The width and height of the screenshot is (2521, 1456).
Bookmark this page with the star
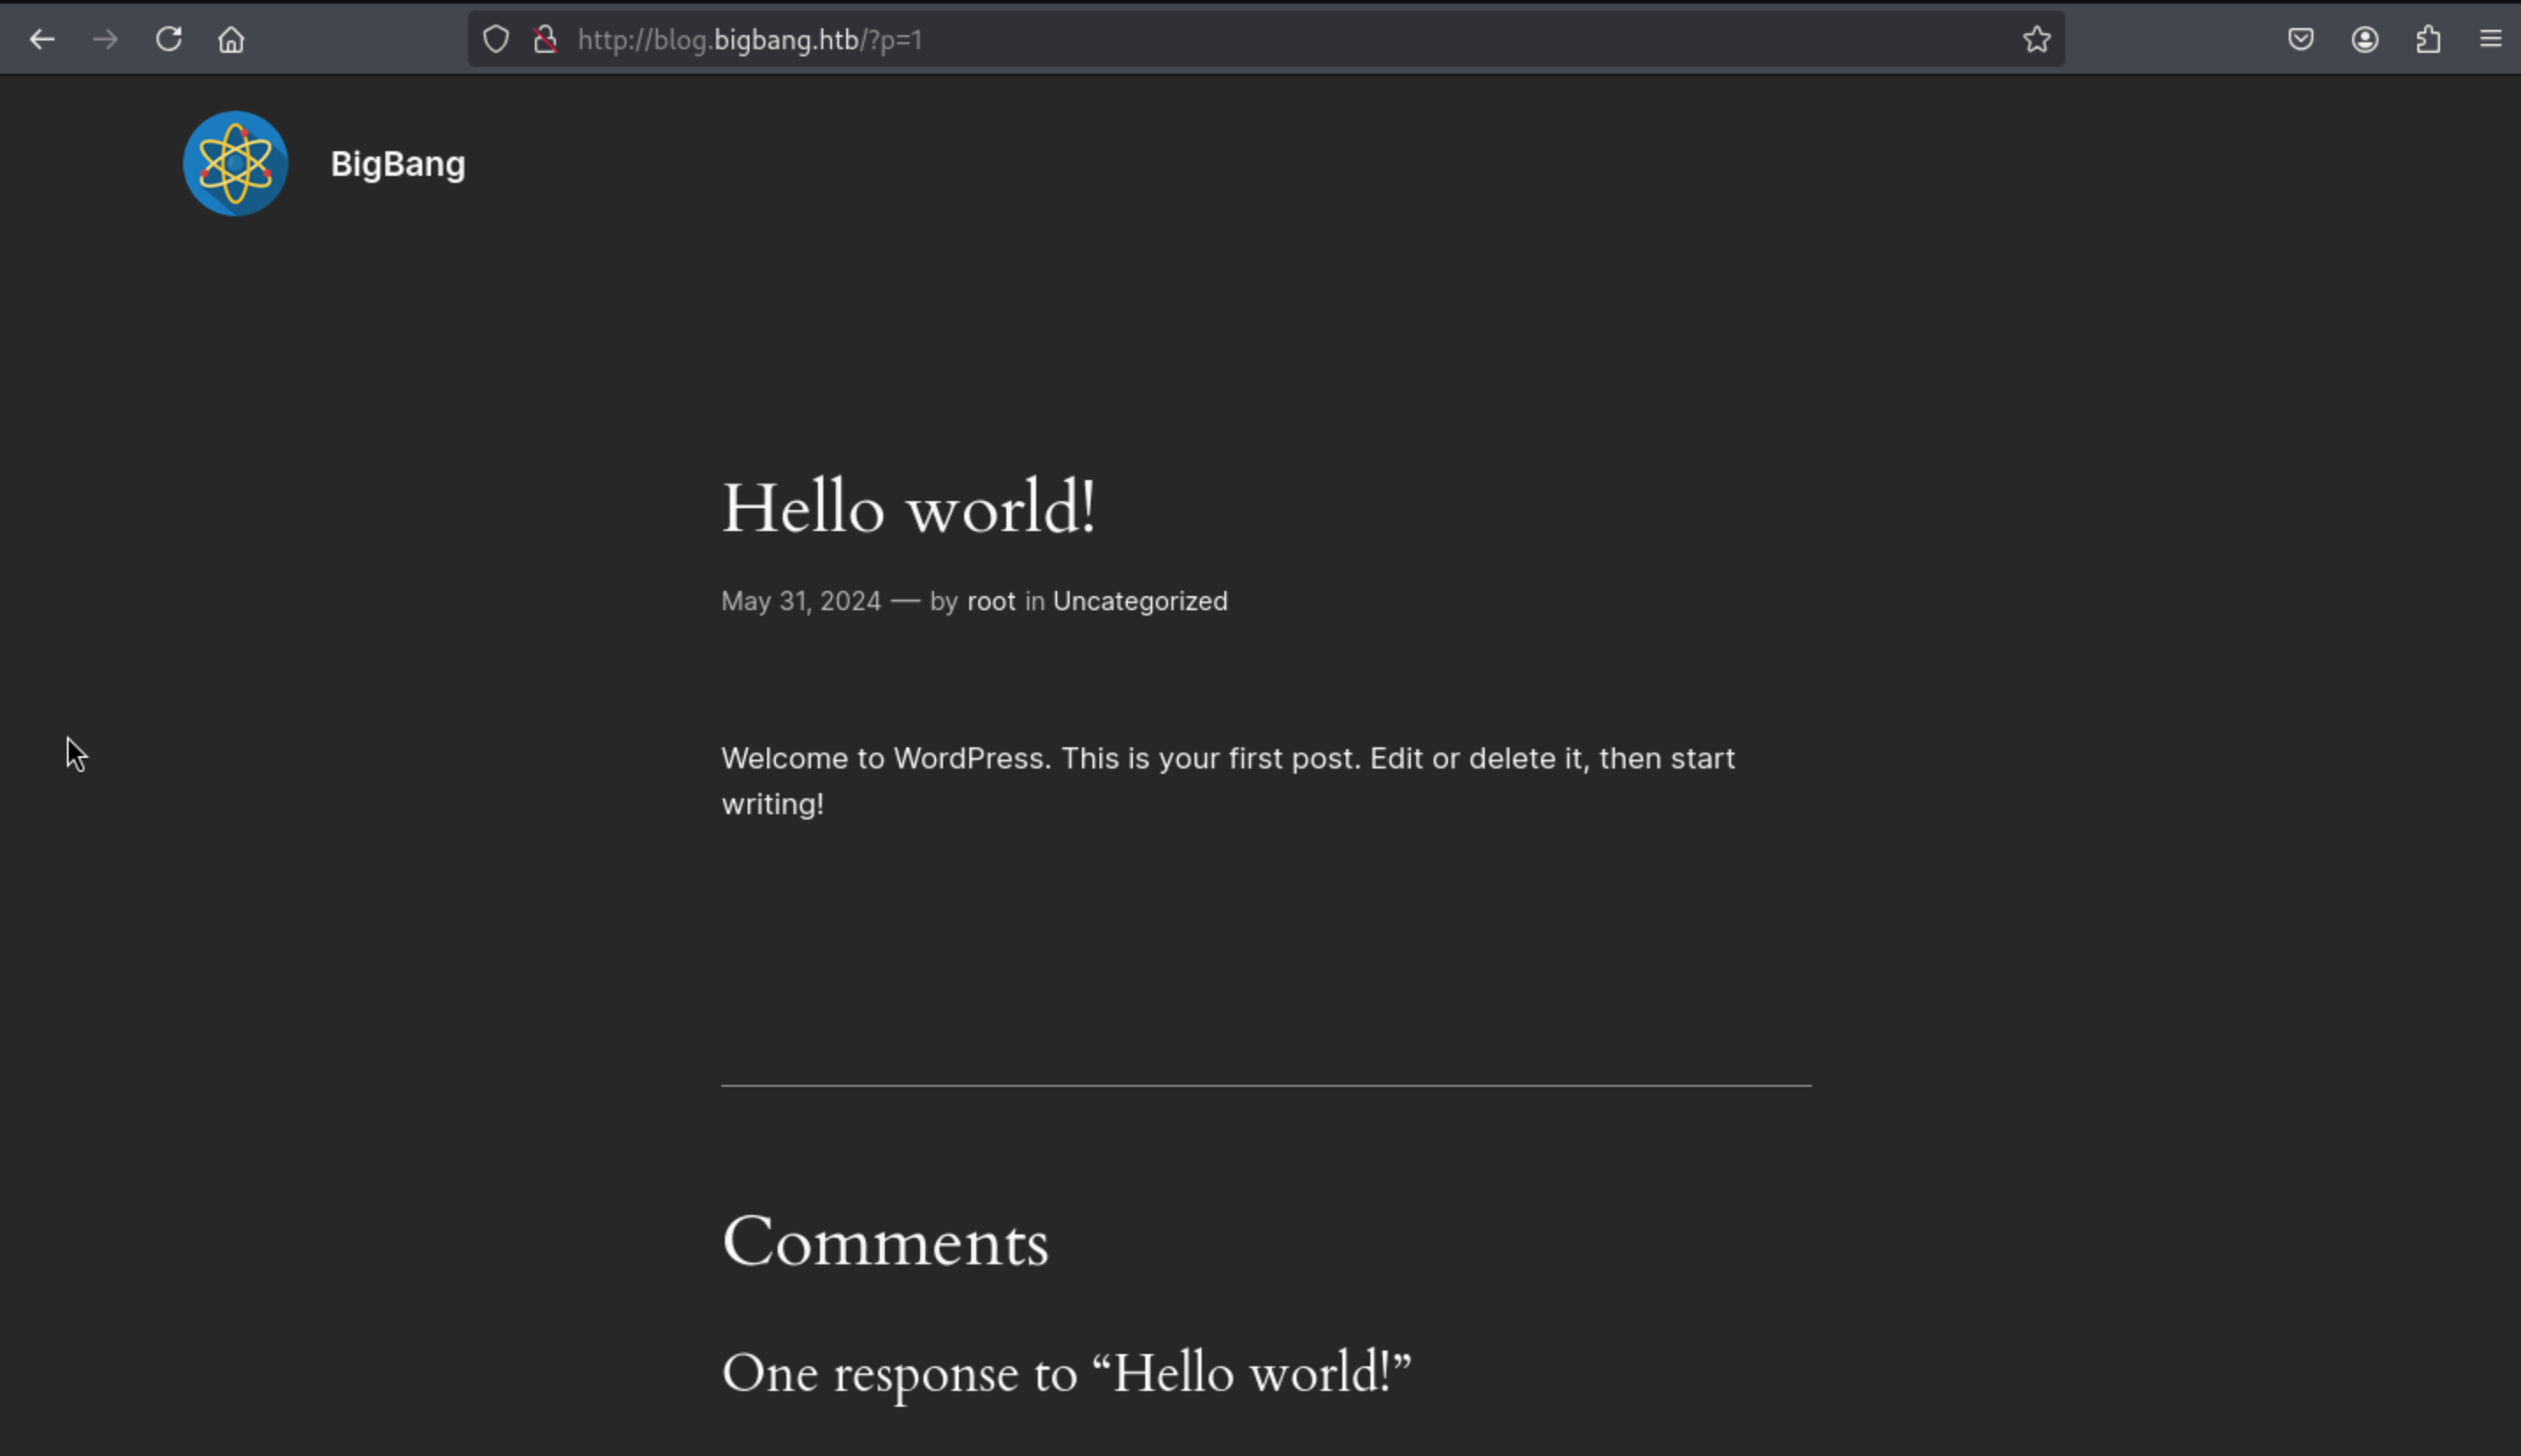[2035, 40]
